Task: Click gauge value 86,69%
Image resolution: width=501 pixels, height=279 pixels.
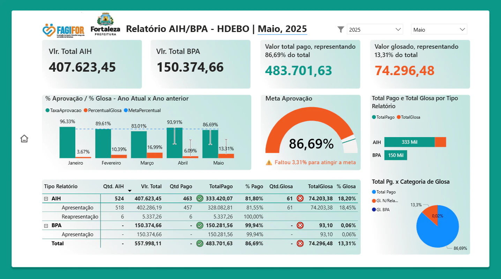Action: click(311, 144)
